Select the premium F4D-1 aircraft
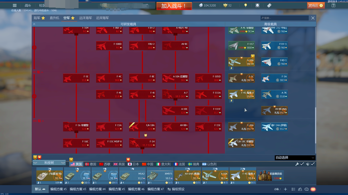Screen dimensions: 348x195 point(275,62)
